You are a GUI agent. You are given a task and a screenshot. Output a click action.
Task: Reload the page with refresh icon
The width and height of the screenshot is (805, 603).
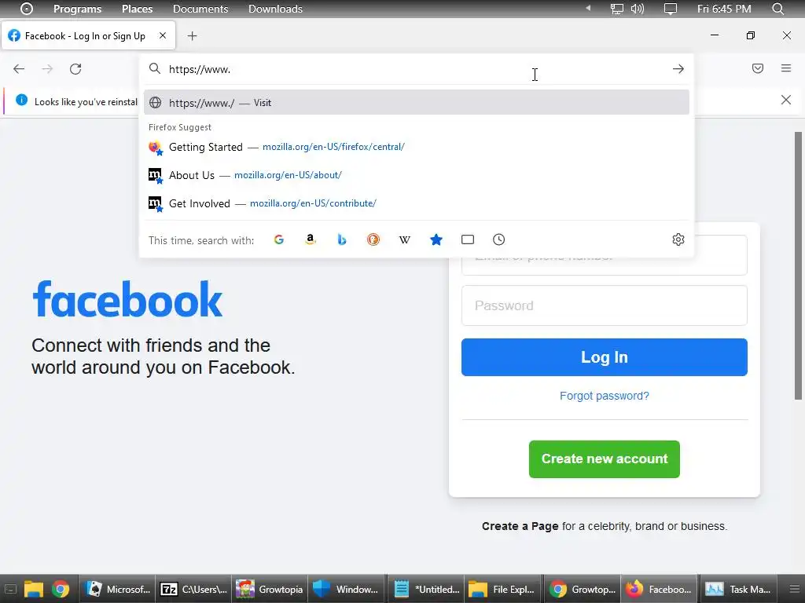[x=75, y=69]
